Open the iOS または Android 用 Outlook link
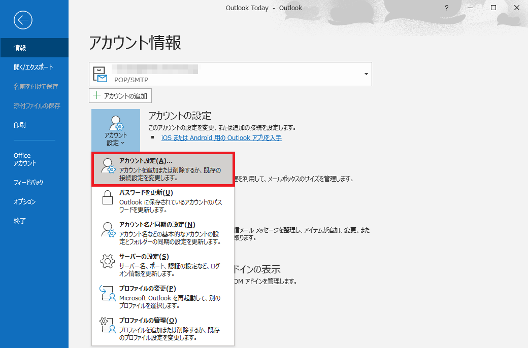528x348 pixels. [221, 137]
